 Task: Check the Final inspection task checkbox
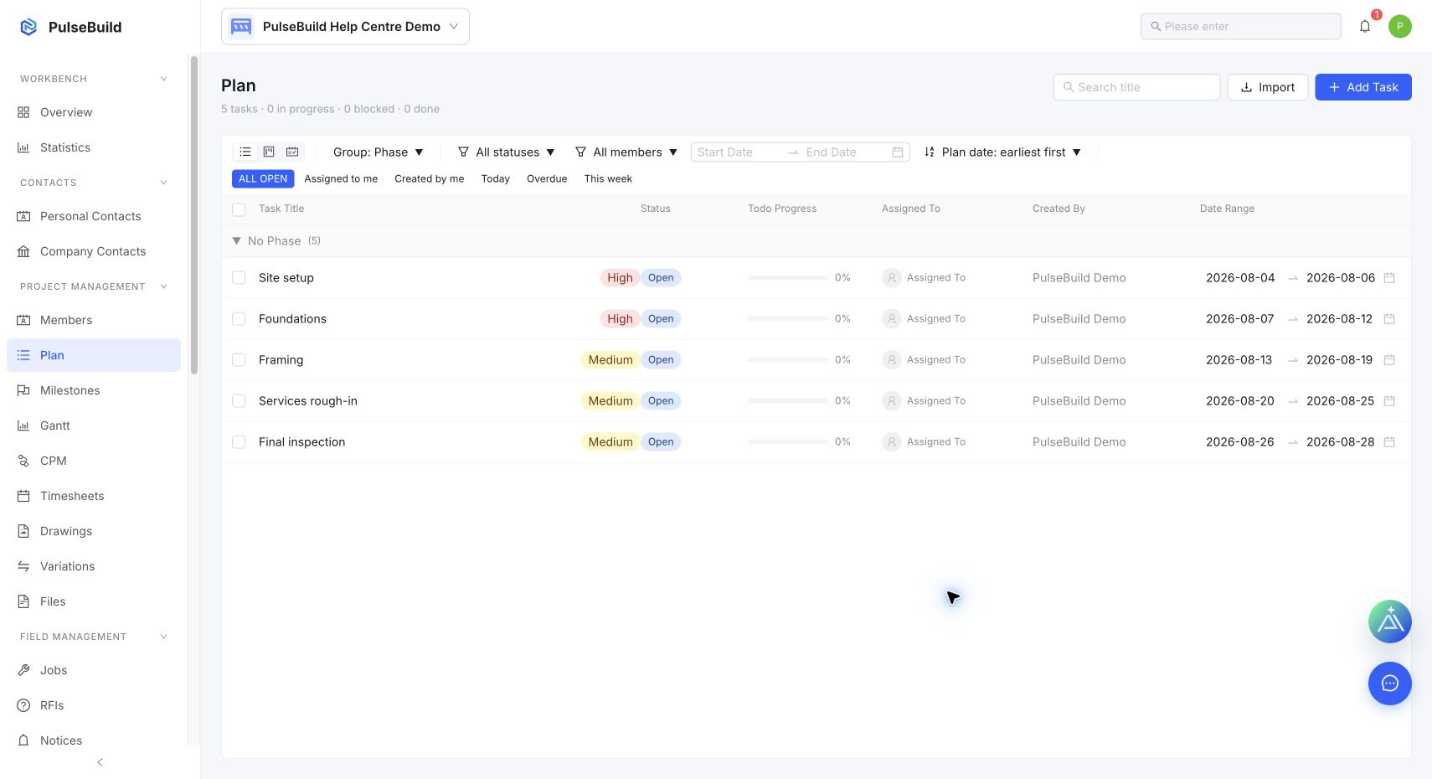tap(239, 442)
